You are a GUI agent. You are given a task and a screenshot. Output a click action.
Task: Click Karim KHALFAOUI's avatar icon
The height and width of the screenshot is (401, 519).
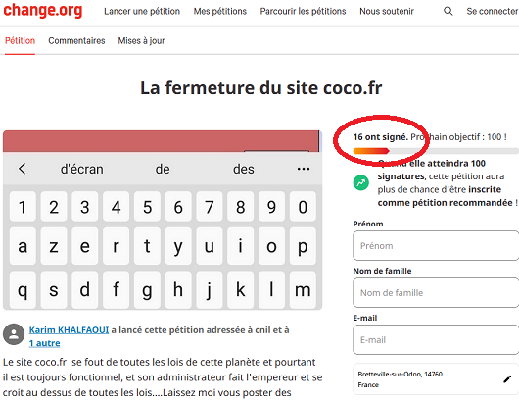point(14,334)
